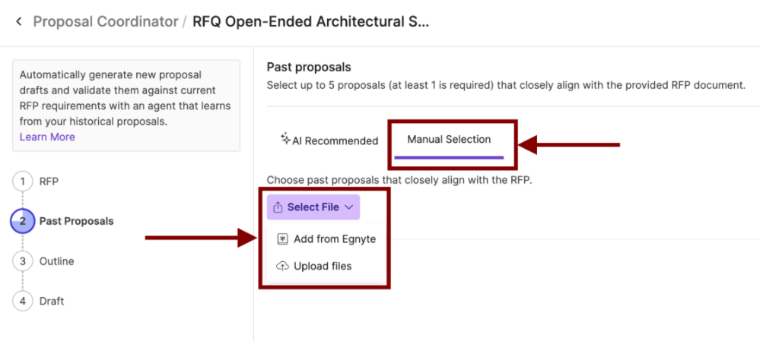Open the Learn More link
760x341 pixels.
point(47,137)
